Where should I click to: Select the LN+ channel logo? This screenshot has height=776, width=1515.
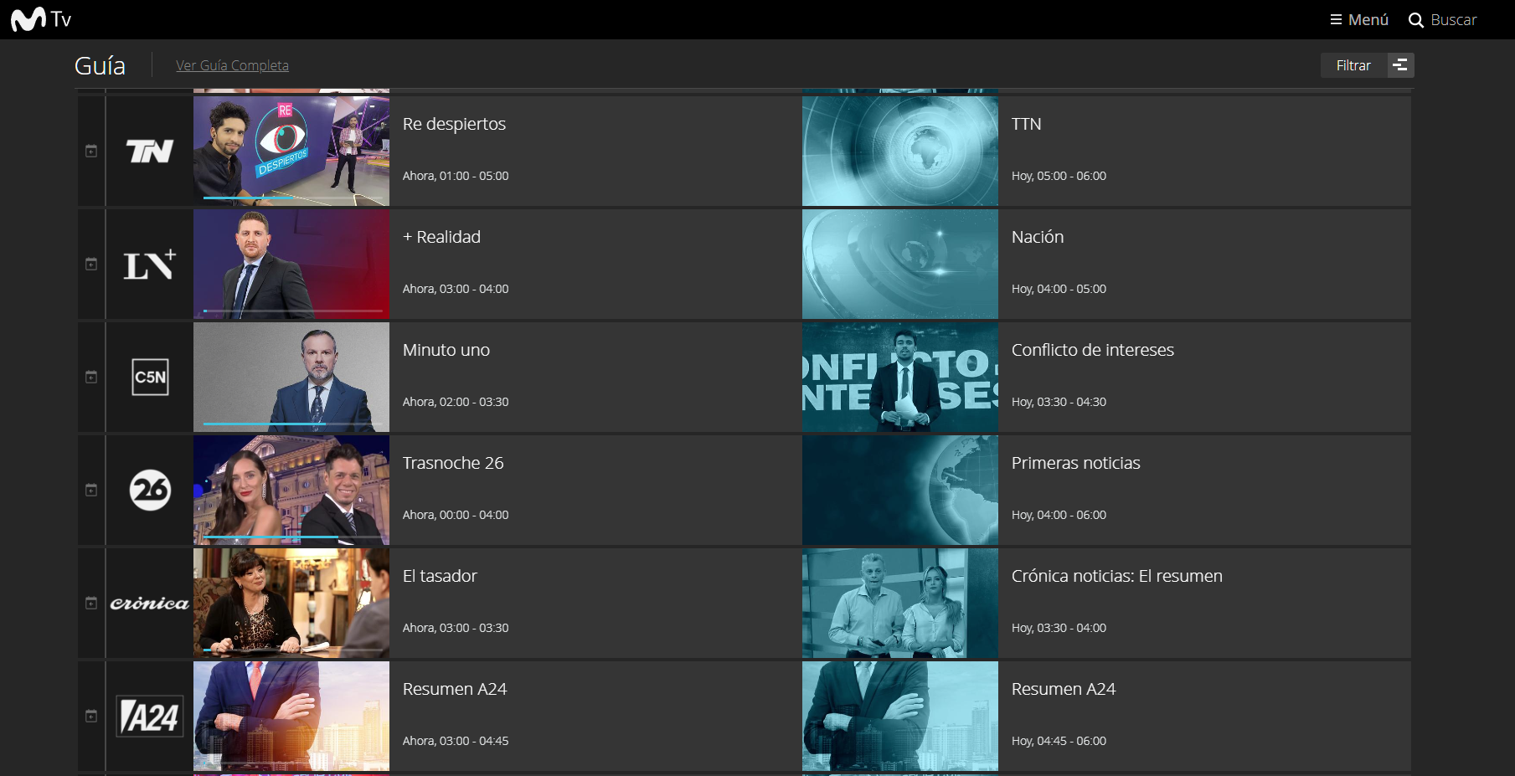[150, 265]
